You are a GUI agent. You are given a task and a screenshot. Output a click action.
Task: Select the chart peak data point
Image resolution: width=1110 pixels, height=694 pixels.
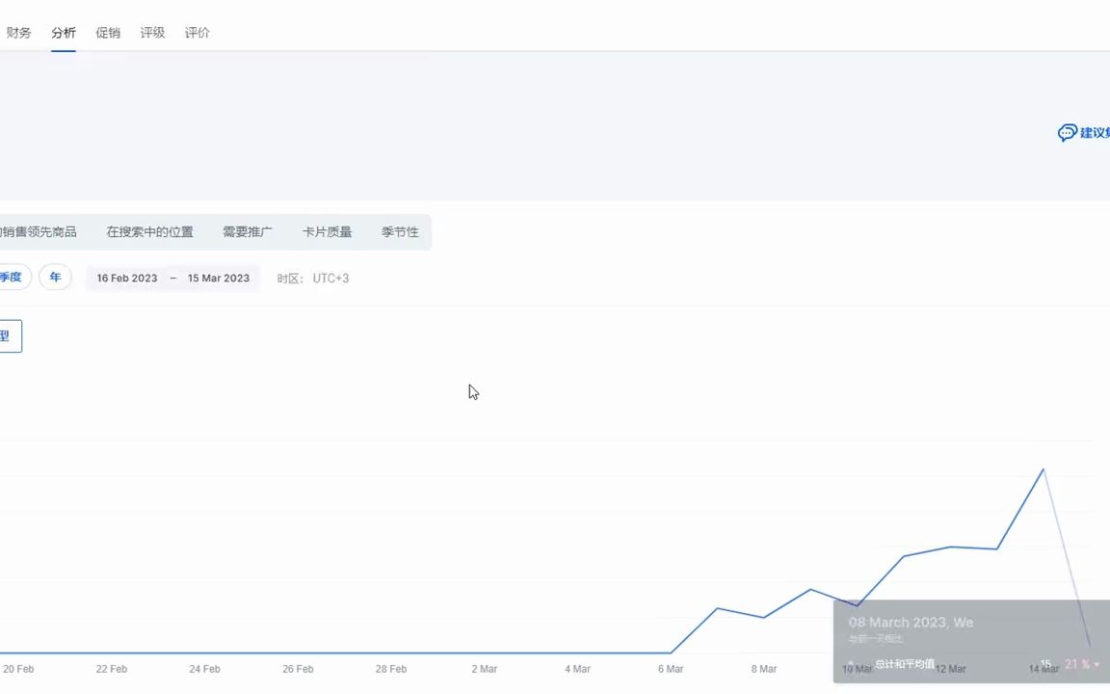(1043, 471)
